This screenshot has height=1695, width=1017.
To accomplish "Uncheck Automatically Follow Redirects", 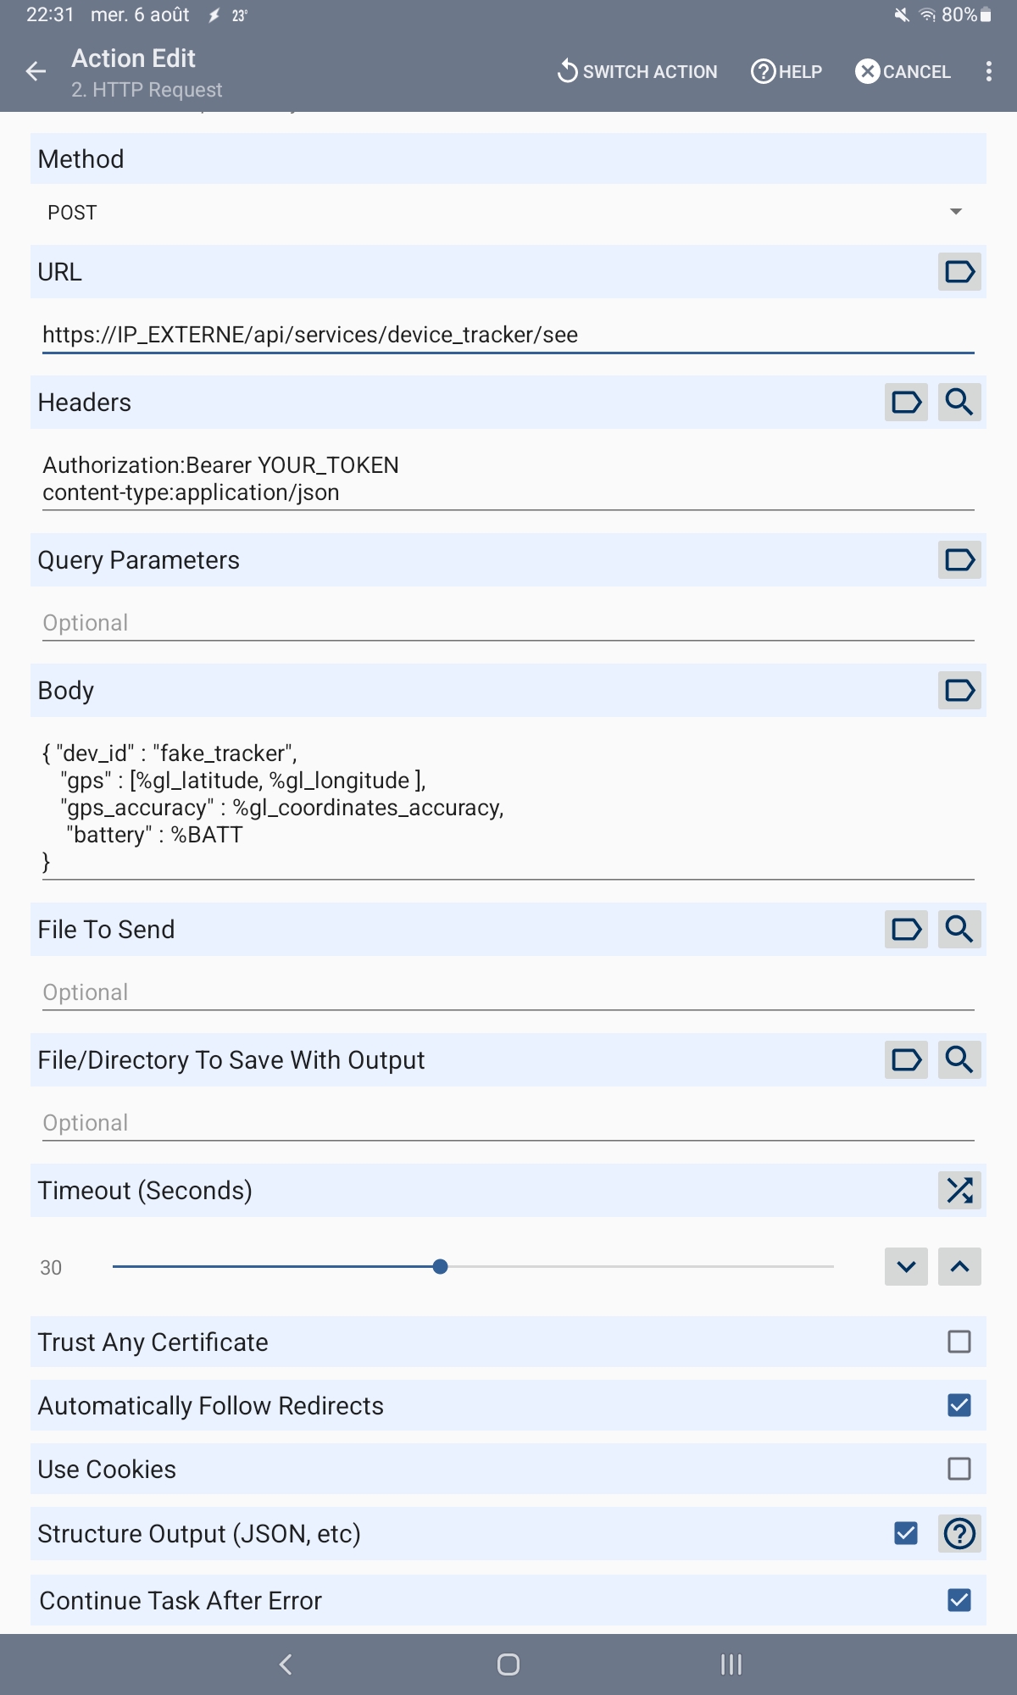I will tap(959, 1406).
